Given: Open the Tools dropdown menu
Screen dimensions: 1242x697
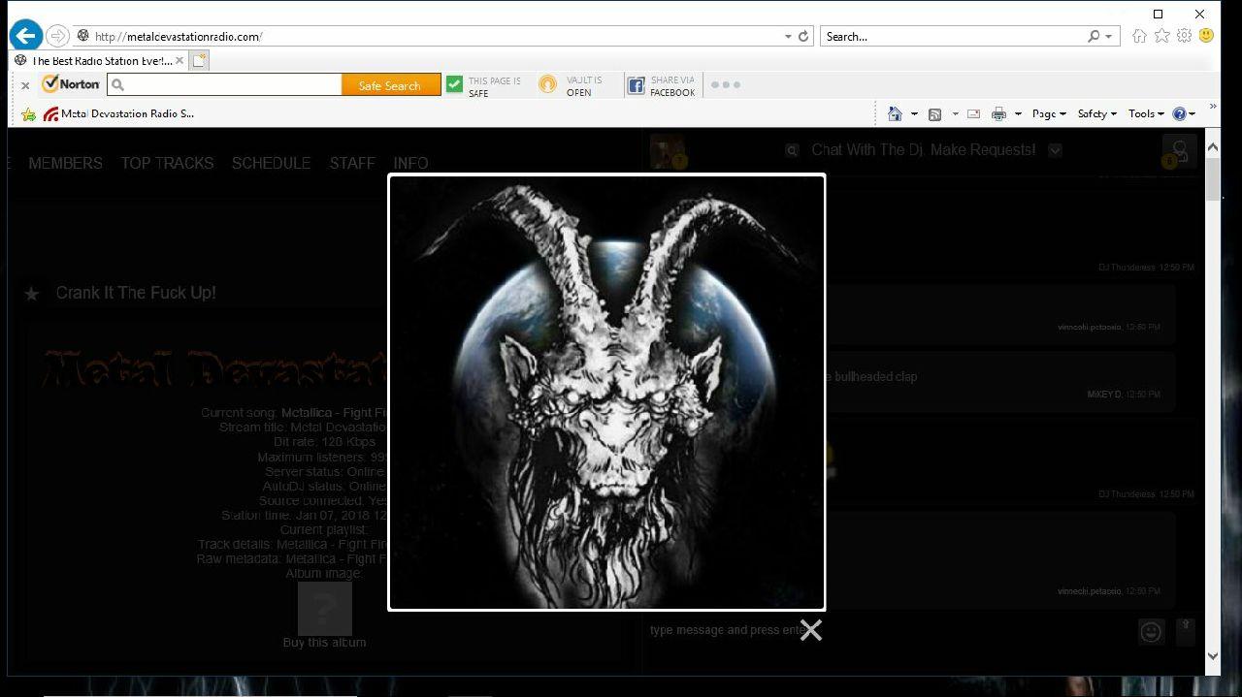Looking at the screenshot, I should 1145,113.
